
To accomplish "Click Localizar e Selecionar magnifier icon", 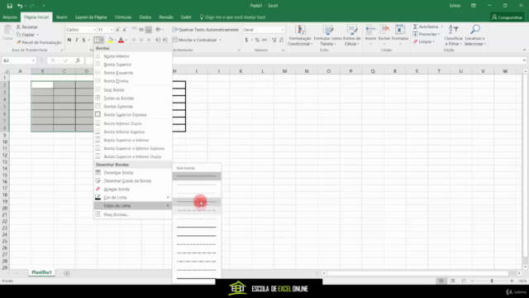I will click(x=474, y=30).
